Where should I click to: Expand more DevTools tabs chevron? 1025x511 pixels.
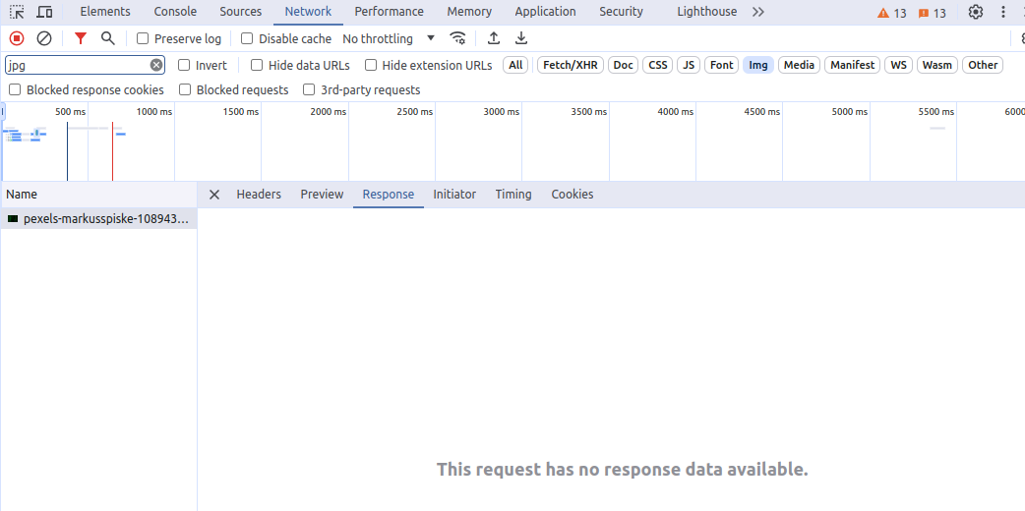(757, 12)
